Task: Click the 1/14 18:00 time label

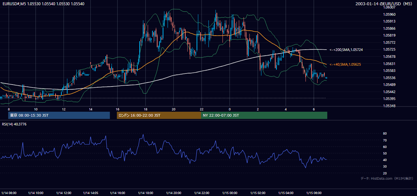Action: 146,193
